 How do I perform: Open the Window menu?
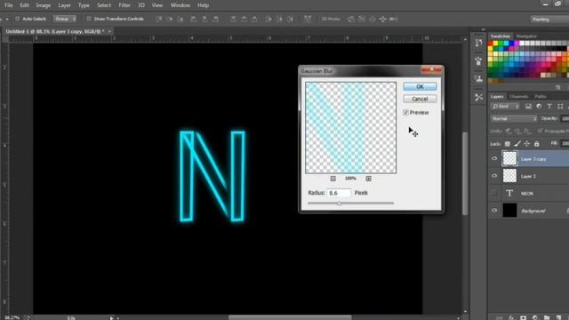click(x=180, y=5)
